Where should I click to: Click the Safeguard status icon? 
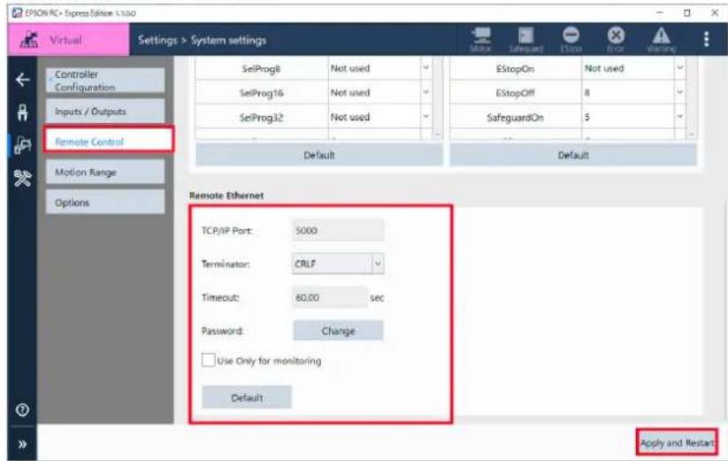click(x=525, y=40)
